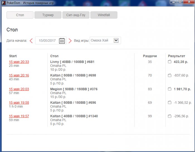This screenshot has width=195, height=152.
Task: Click result value -1 366,52 р.
Action: [183, 103]
